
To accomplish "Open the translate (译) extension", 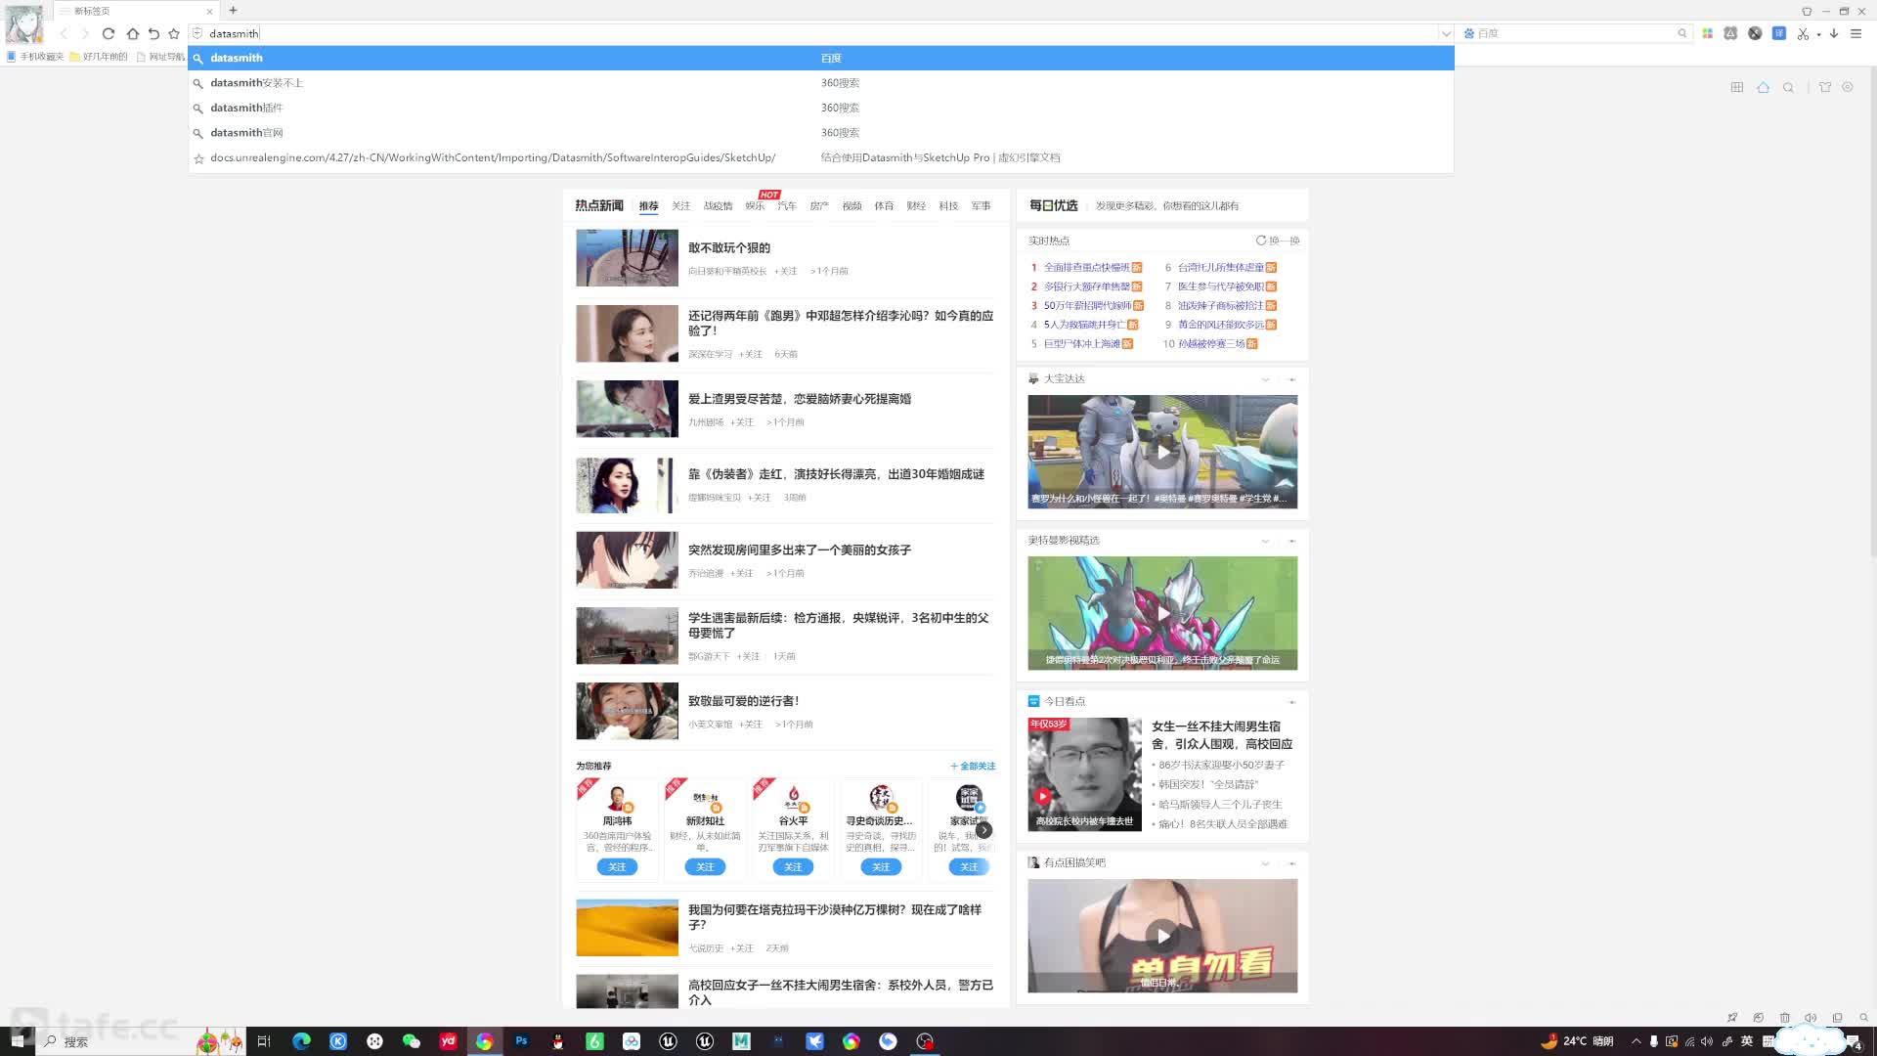I will point(1779,33).
